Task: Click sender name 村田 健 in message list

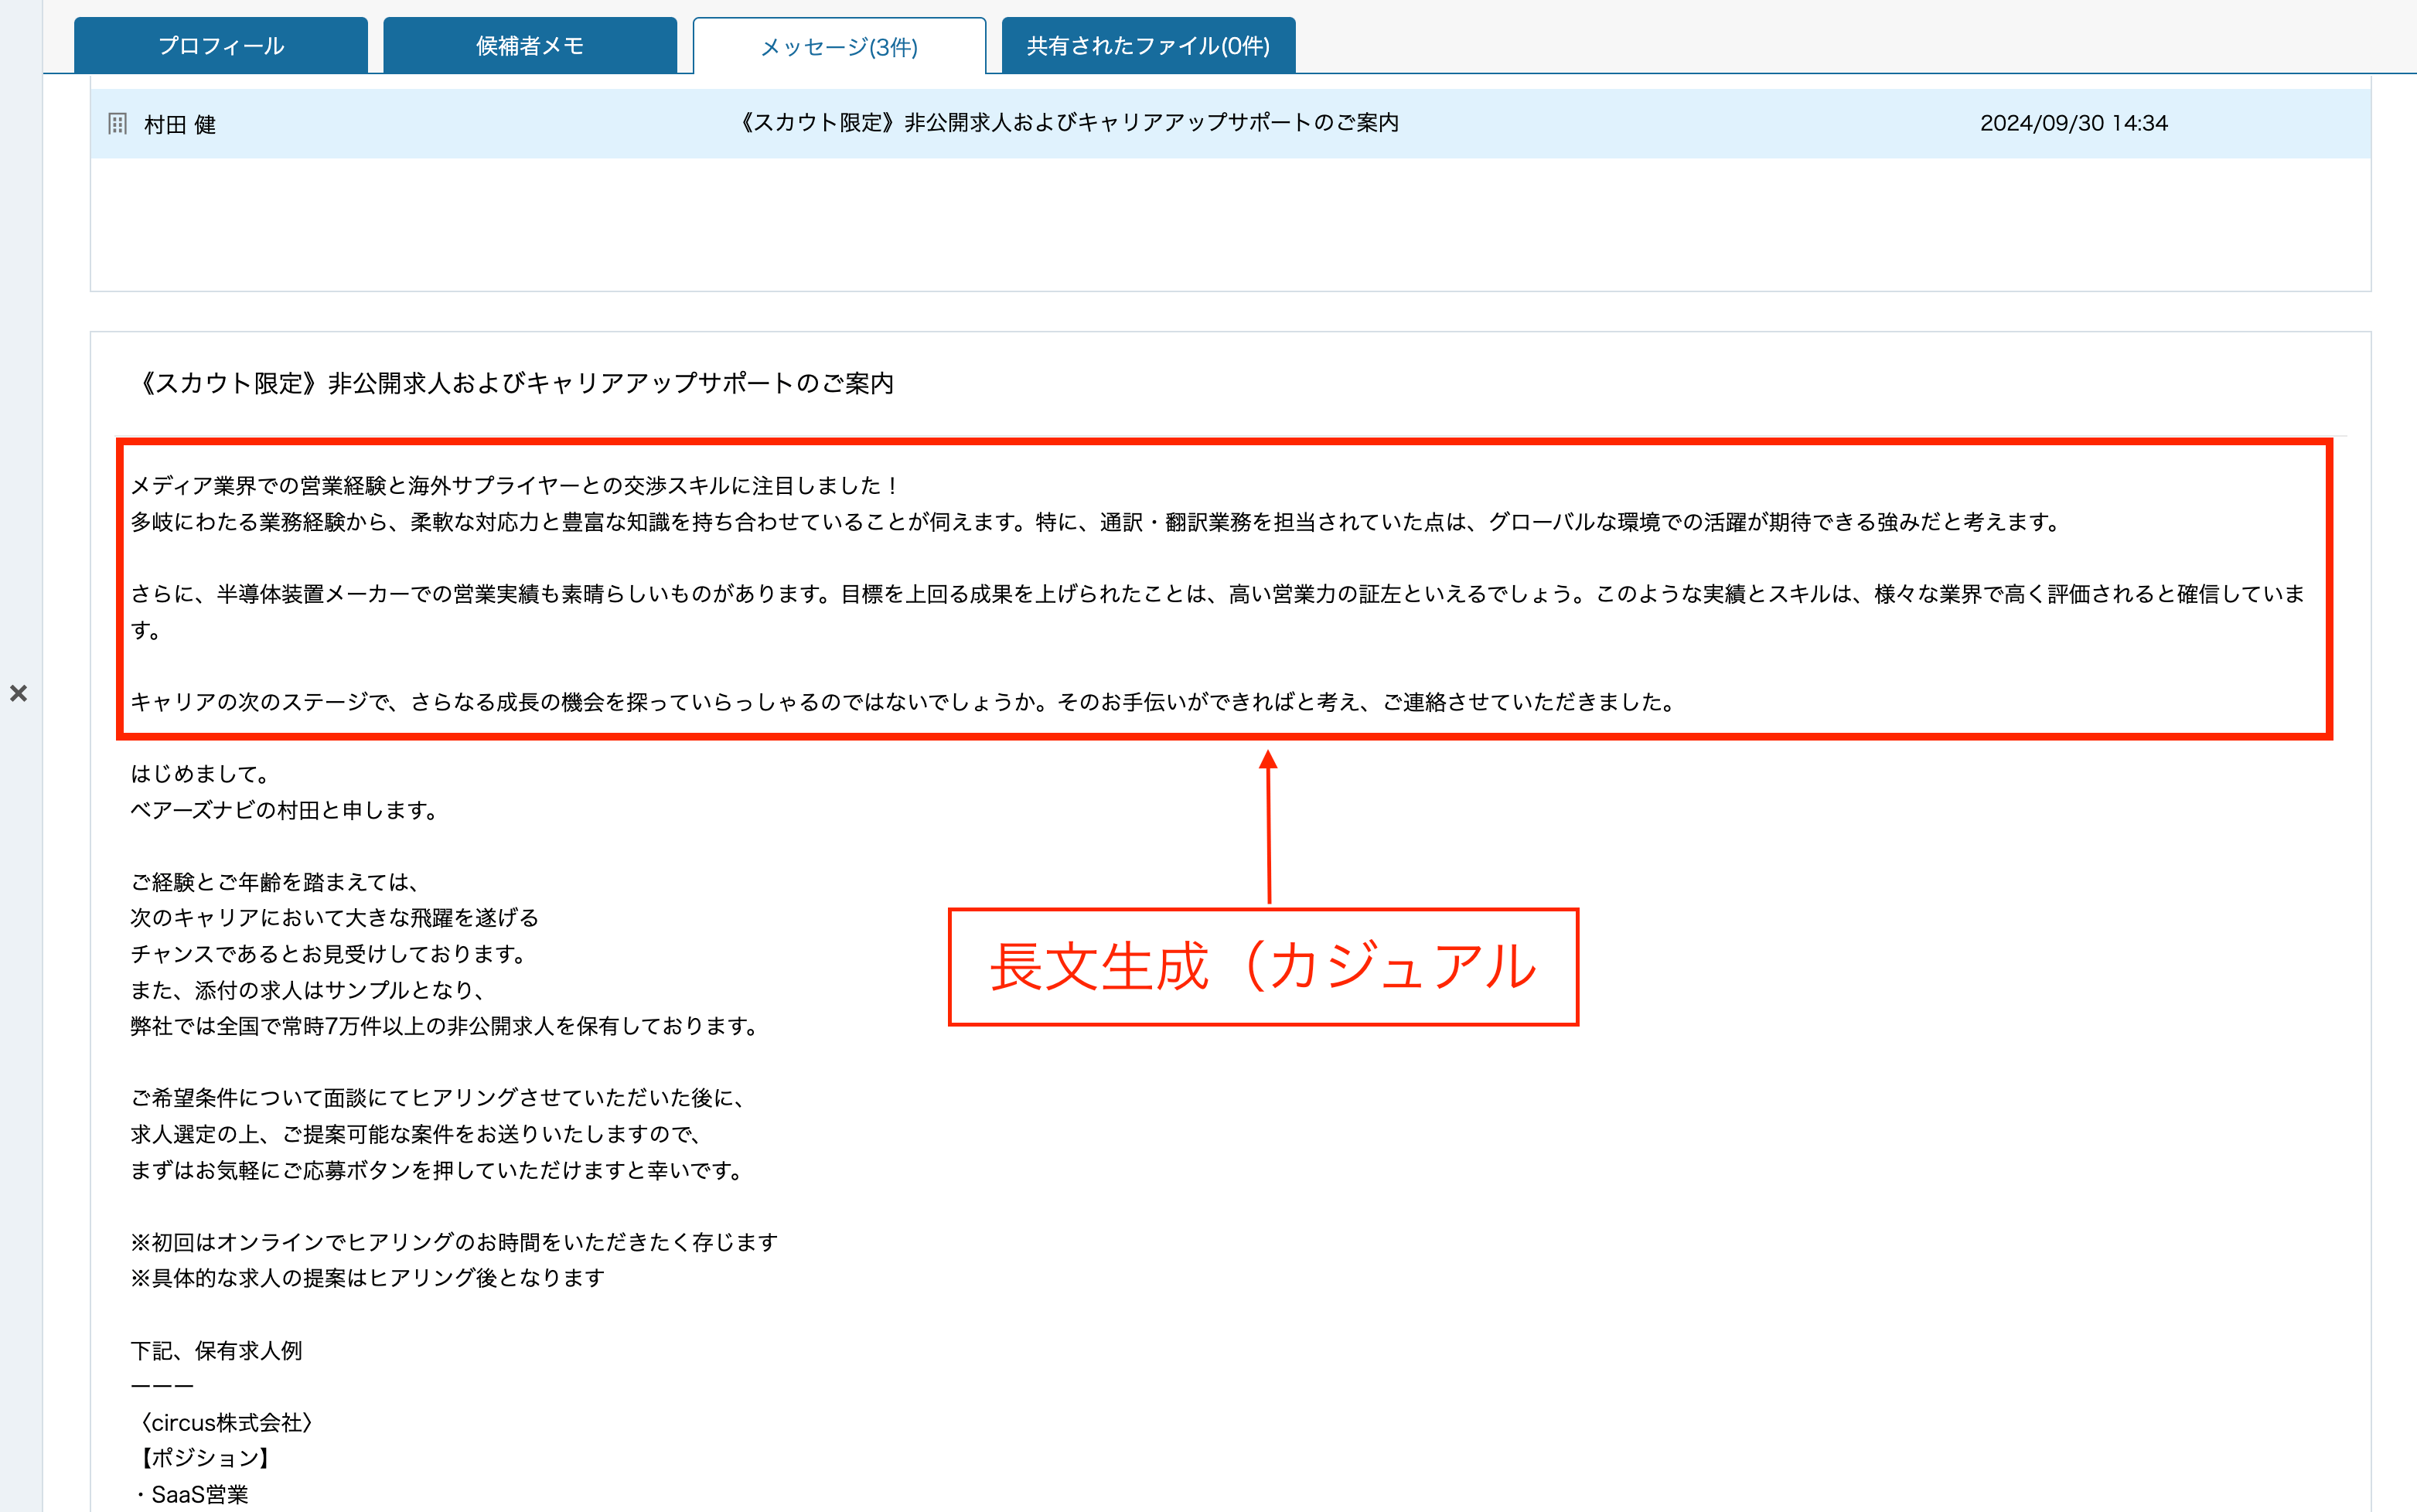Action: (x=180, y=125)
